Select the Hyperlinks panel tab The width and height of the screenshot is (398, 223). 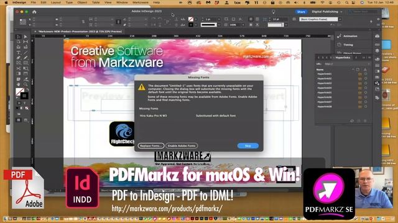[x=343, y=58]
